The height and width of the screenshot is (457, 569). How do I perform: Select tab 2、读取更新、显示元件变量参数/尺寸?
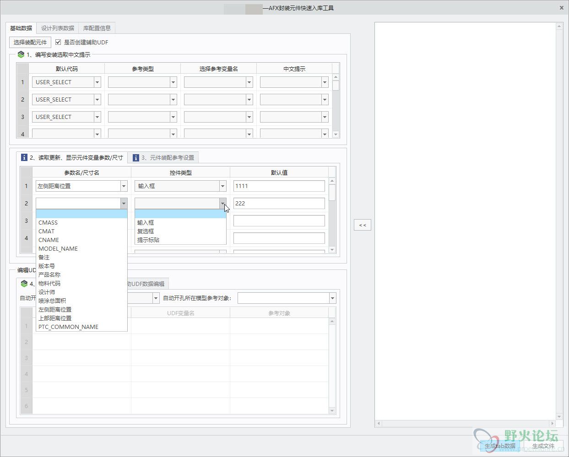pos(72,157)
